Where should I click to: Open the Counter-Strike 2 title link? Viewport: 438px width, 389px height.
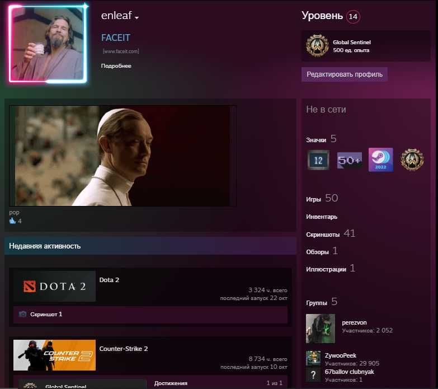[x=124, y=349]
